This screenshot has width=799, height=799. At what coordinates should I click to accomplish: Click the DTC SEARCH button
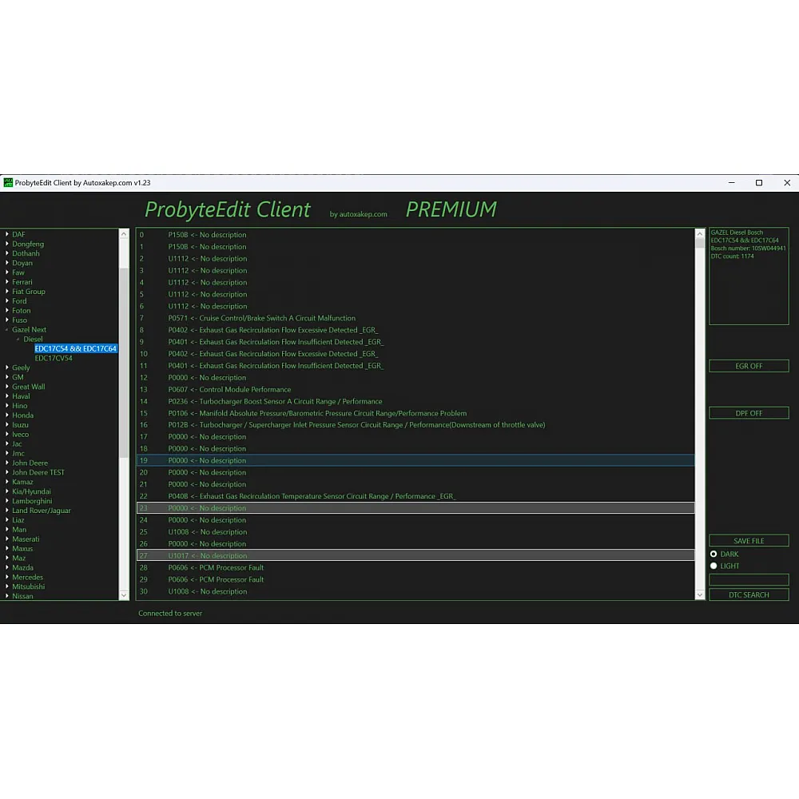point(749,594)
